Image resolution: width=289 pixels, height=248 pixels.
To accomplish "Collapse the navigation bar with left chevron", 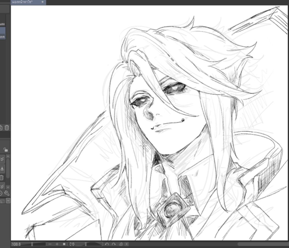I will click(x=127, y=244).
